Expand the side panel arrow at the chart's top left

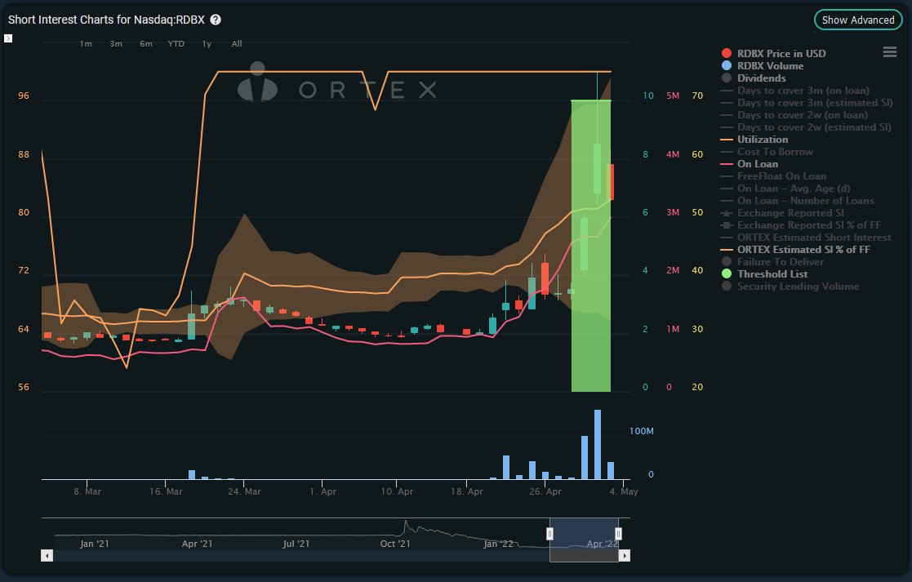[x=8, y=38]
